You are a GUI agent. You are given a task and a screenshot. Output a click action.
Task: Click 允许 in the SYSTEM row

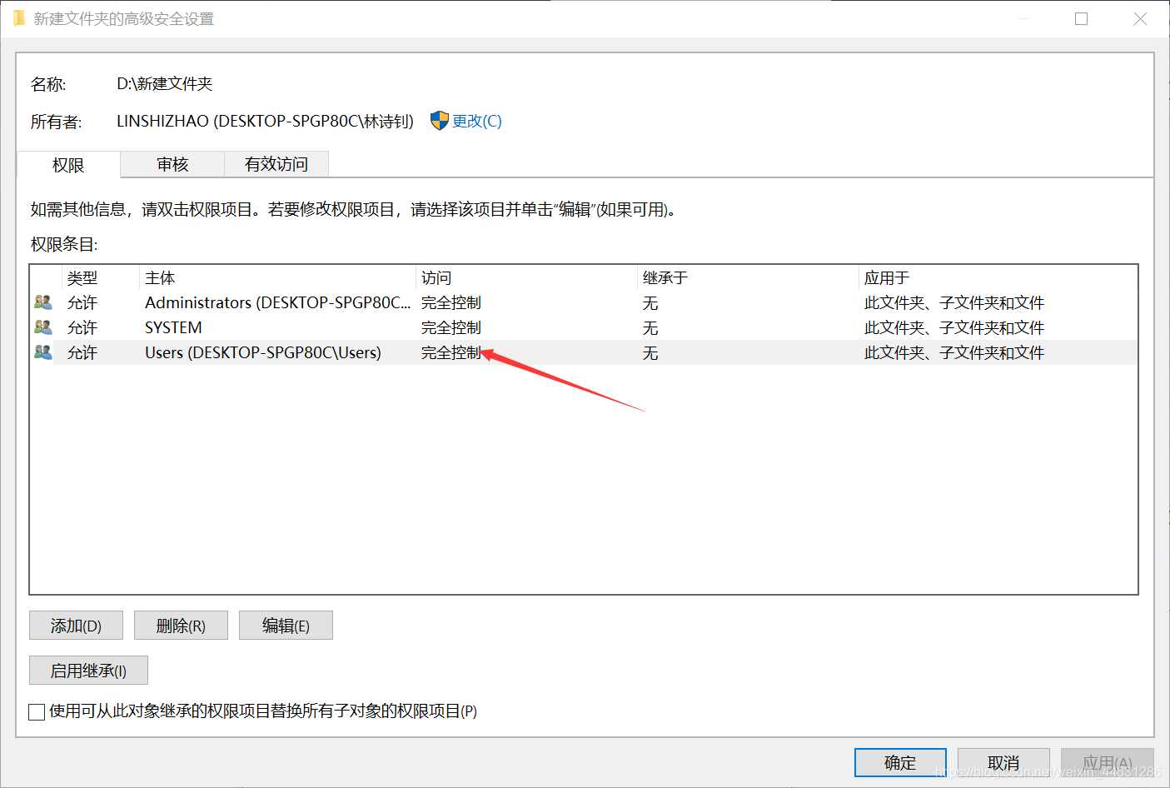point(82,327)
